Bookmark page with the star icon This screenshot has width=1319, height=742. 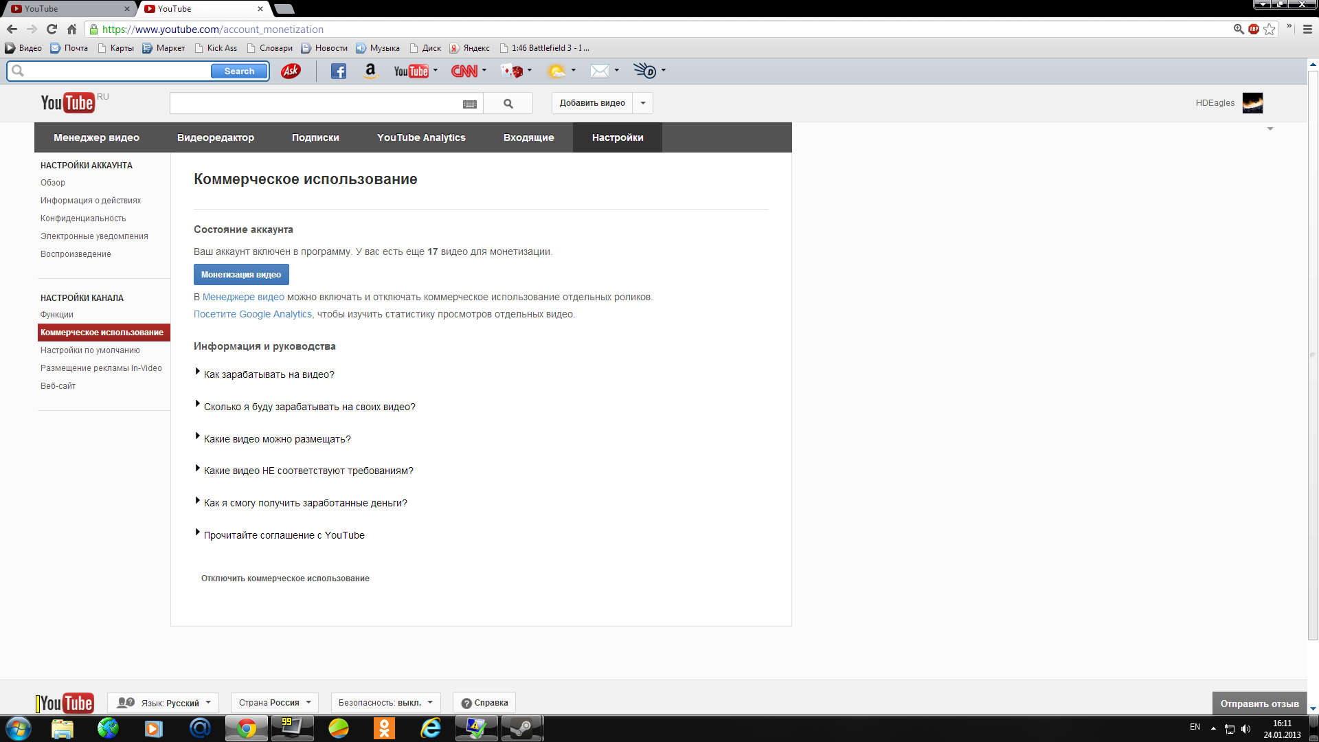[x=1270, y=30]
